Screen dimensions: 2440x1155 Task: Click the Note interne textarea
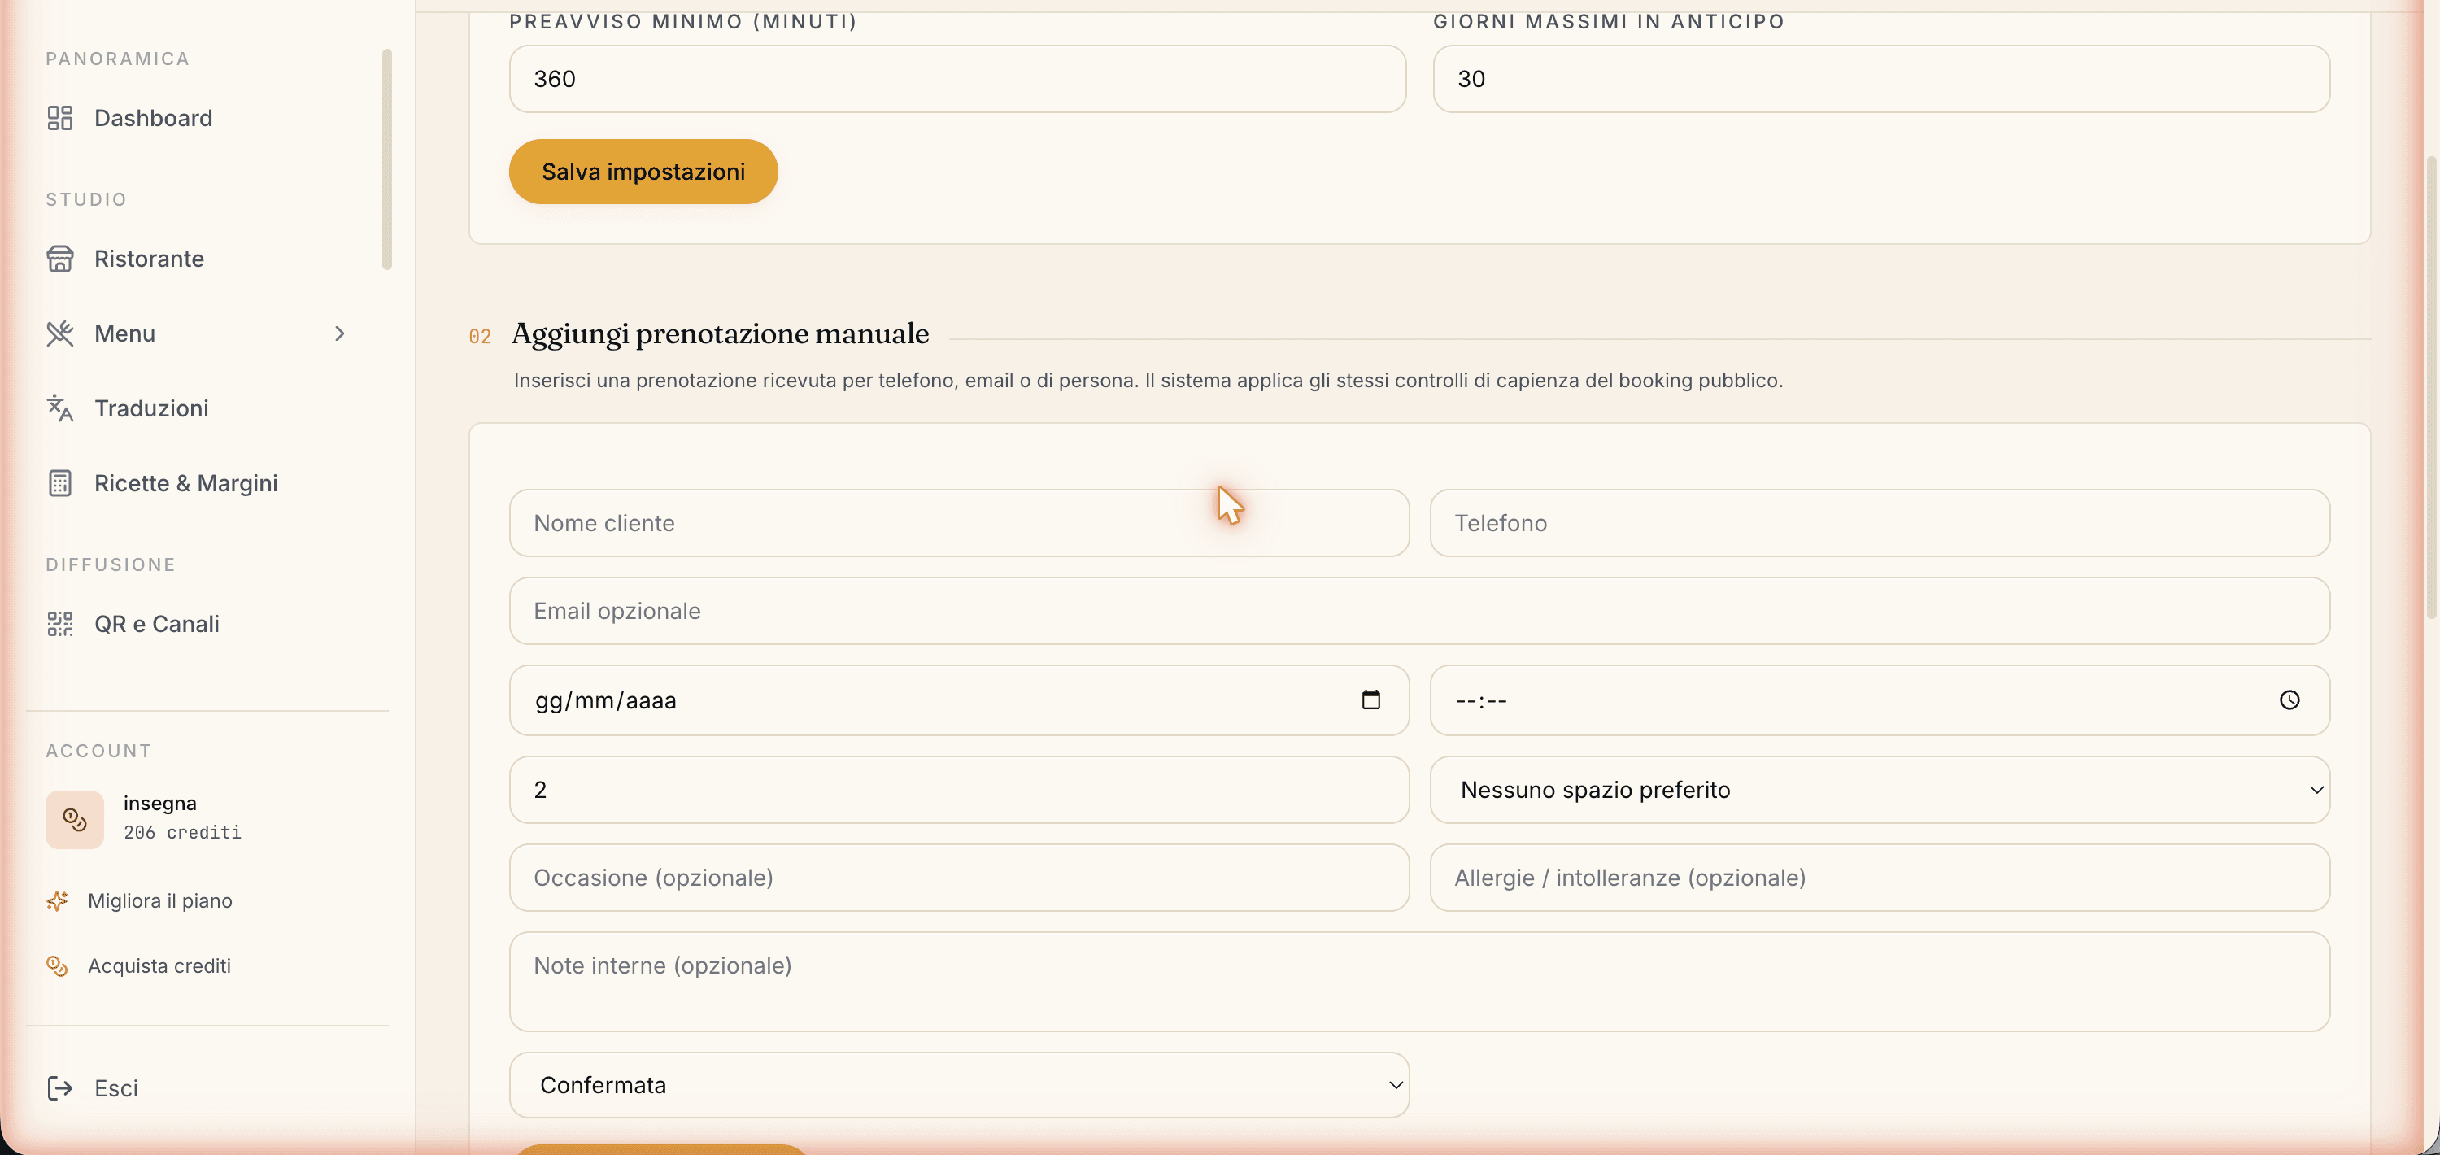(x=1419, y=982)
